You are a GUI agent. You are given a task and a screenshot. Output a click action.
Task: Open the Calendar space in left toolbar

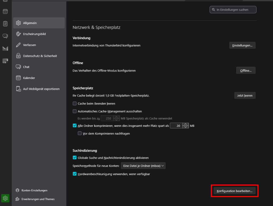(x=5, y=11)
